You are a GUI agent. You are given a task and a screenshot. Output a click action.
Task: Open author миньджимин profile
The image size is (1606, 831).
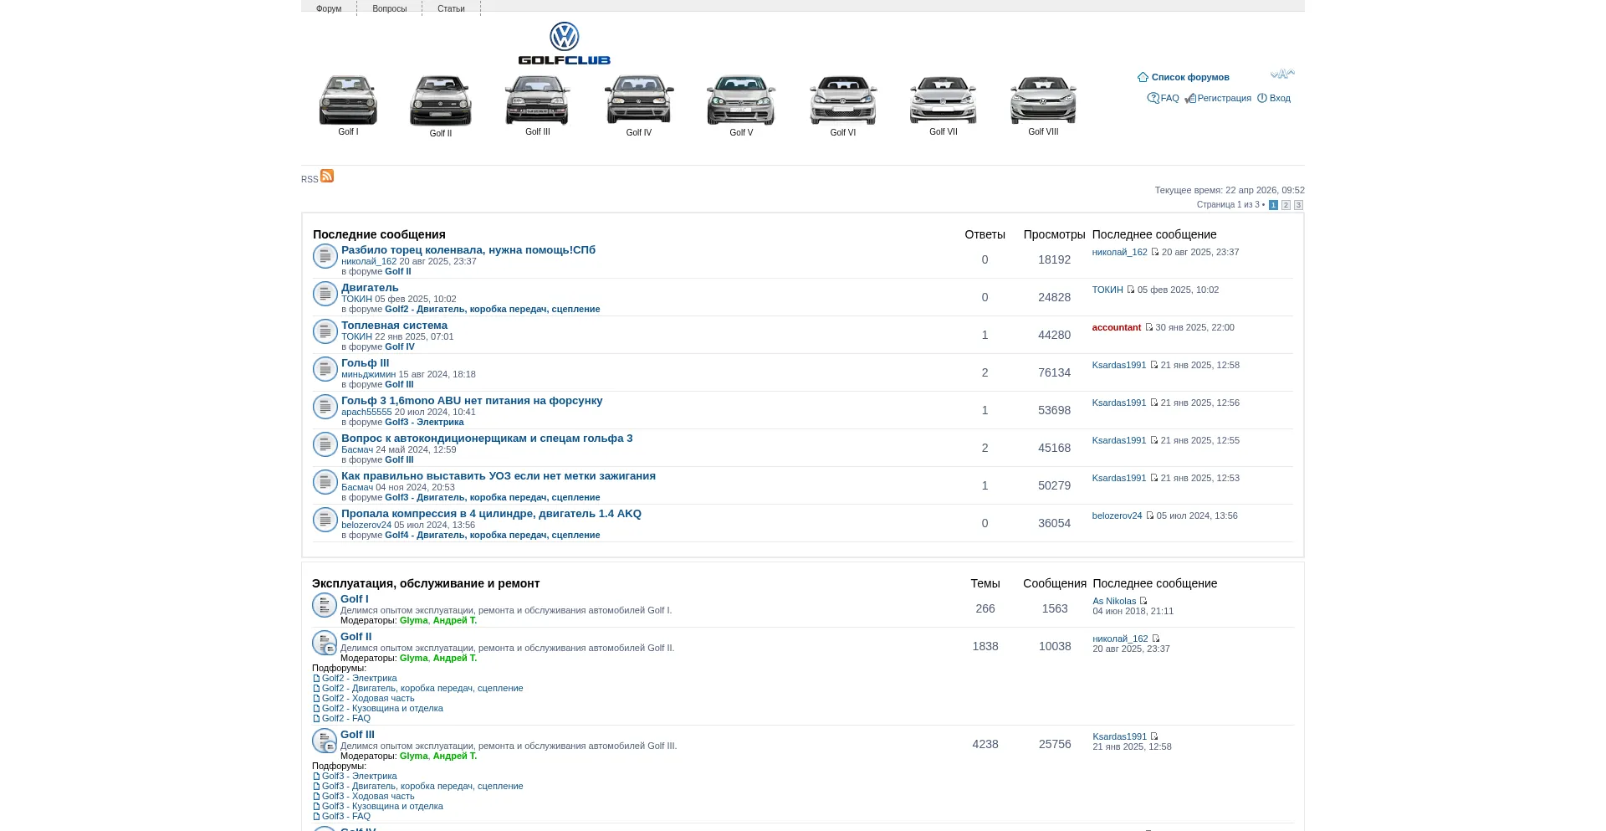(x=368, y=374)
